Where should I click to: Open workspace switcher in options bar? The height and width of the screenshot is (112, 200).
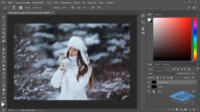(194, 8)
